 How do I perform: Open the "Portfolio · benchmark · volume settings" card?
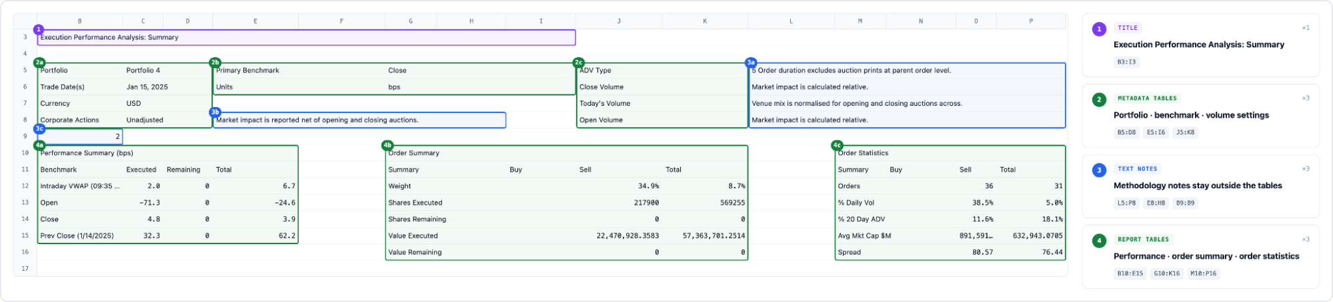[x=1201, y=116]
